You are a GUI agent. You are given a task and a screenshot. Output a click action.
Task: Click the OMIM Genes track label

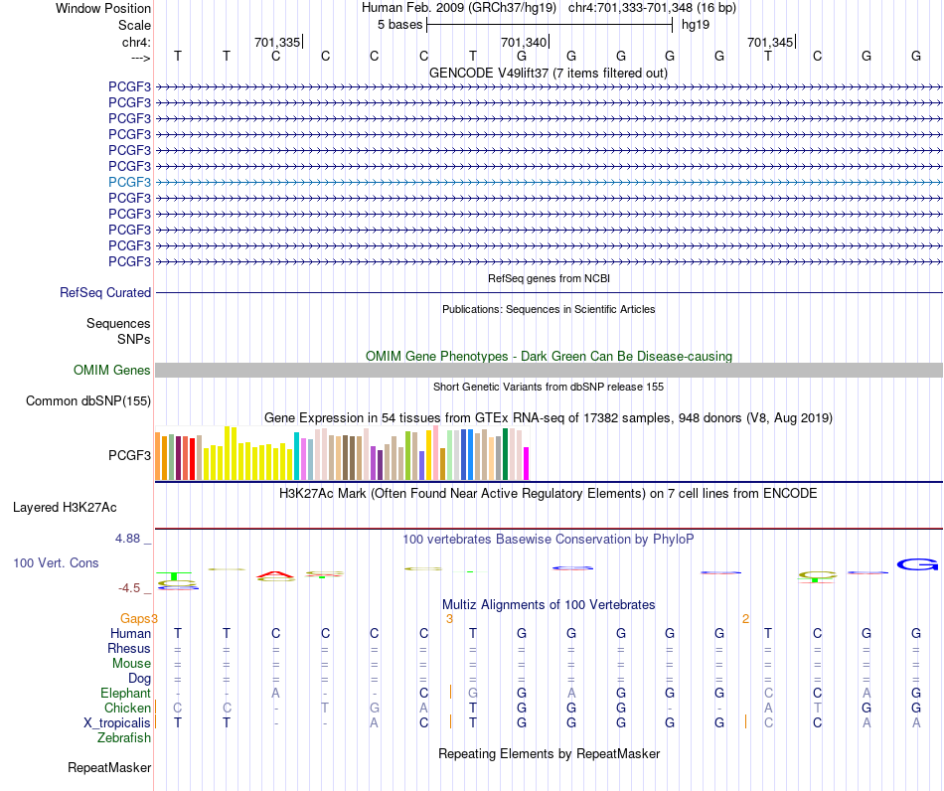pyautogui.click(x=112, y=371)
